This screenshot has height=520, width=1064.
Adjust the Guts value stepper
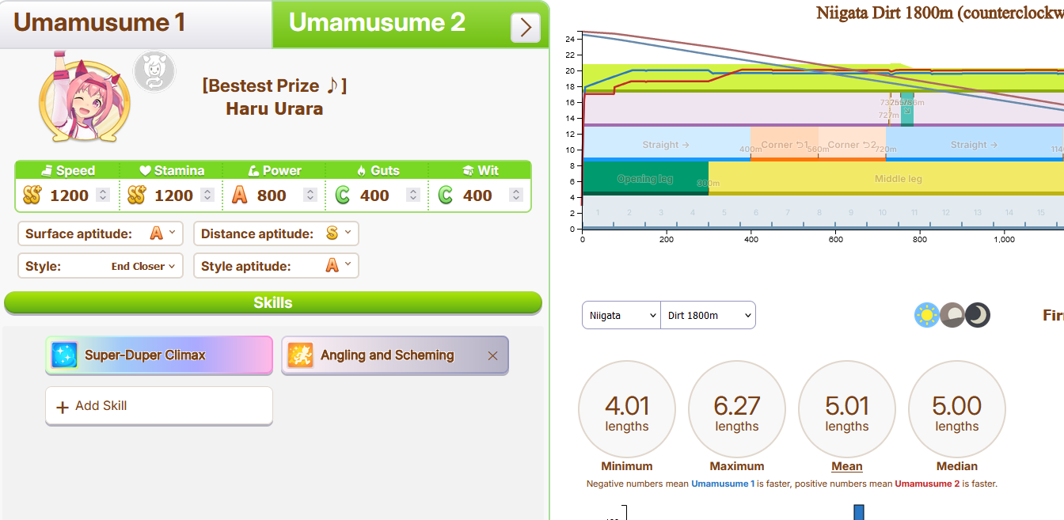coord(412,195)
